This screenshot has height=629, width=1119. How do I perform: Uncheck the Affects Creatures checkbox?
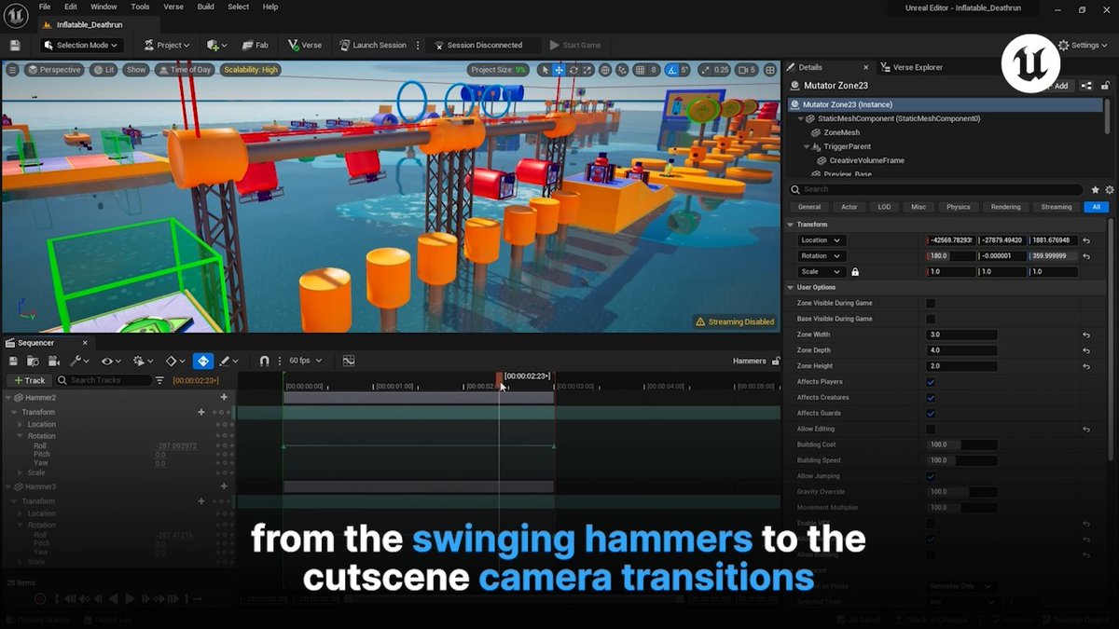(x=931, y=398)
